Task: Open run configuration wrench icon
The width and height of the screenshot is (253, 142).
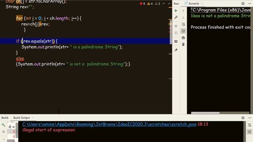Action: click(176, 17)
